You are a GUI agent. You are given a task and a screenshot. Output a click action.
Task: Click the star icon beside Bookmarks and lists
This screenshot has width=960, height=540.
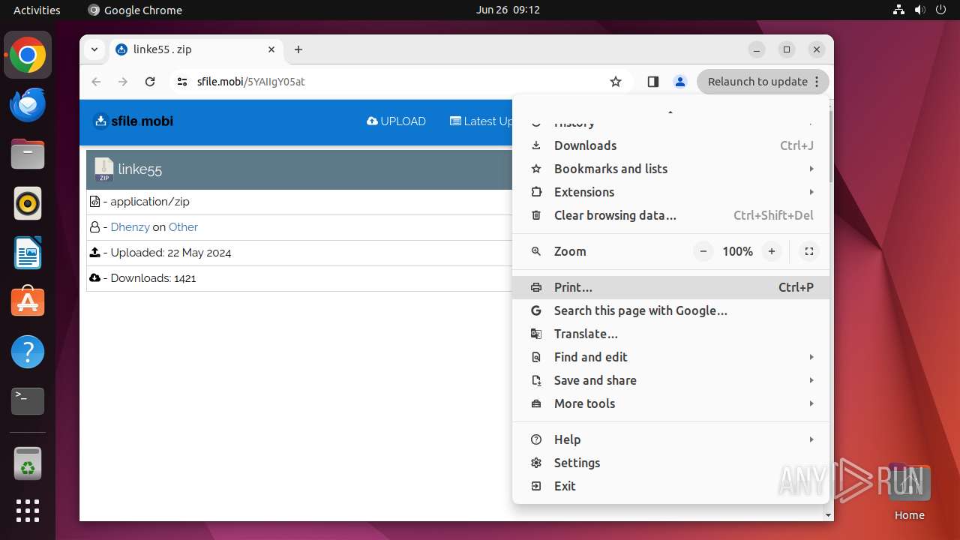point(536,169)
